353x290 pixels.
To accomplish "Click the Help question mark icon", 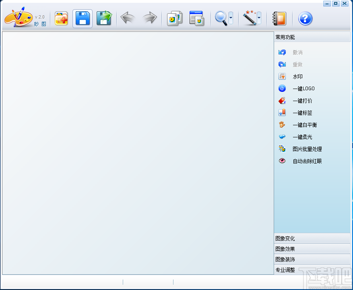I will [305, 19].
